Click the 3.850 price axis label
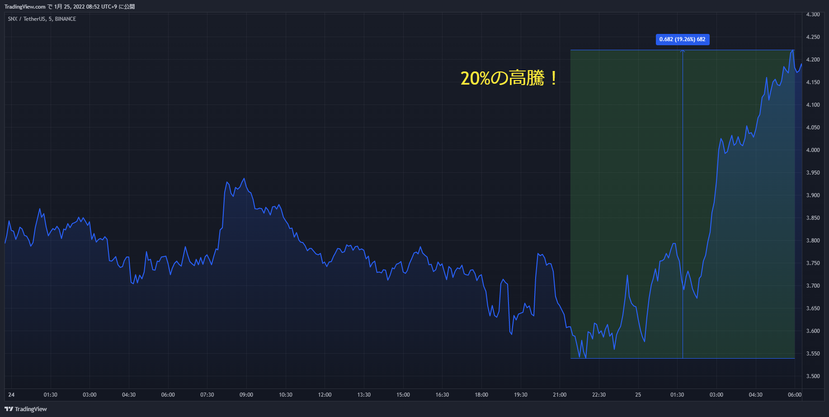 (813, 218)
